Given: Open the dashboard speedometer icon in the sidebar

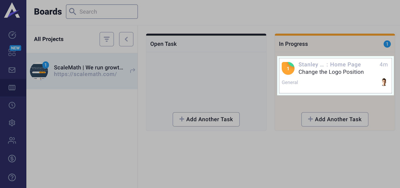Looking at the screenshot, I should click(12, 35).
